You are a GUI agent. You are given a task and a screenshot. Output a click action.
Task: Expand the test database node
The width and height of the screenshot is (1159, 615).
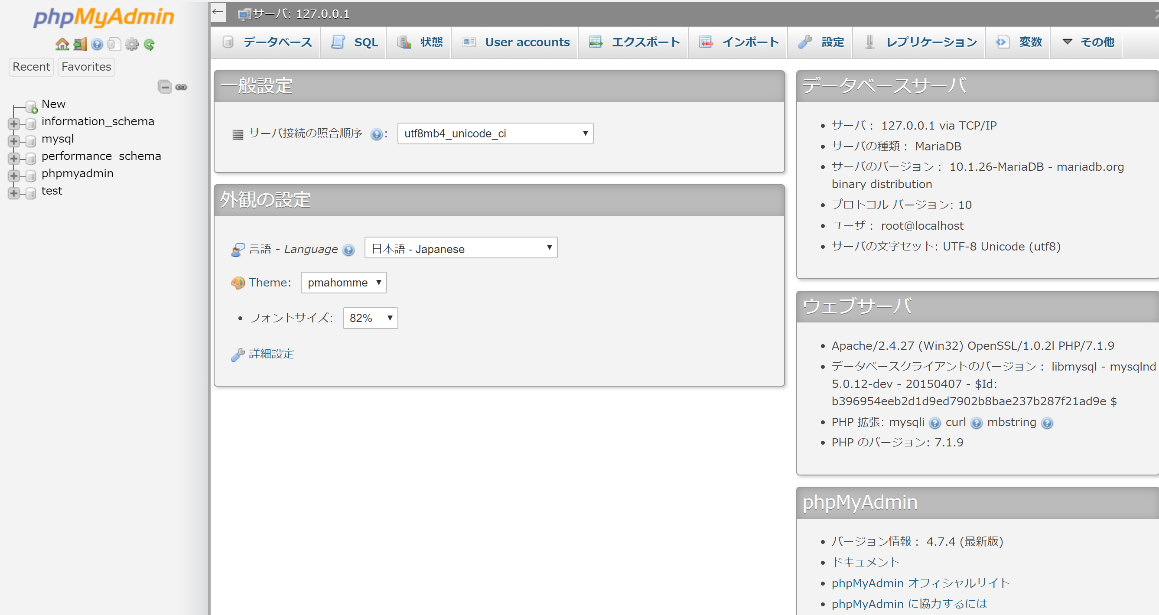click(14, 192)
